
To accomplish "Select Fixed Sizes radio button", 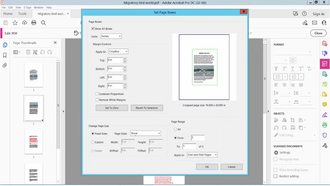I will click(92, 133).
